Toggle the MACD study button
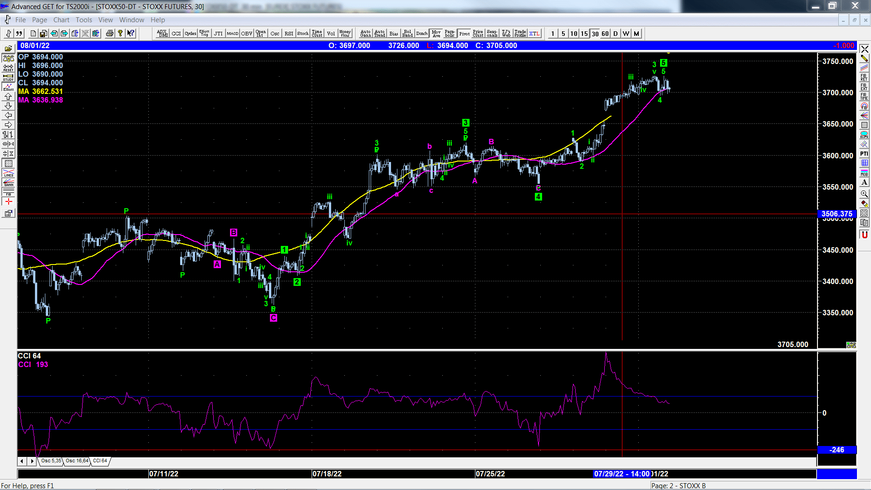This screenshot has width=871, height=490. click(232, 34)
